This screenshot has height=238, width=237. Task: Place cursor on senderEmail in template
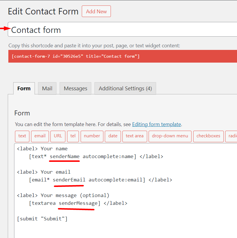pyautogui.click(x=69, y=180)
